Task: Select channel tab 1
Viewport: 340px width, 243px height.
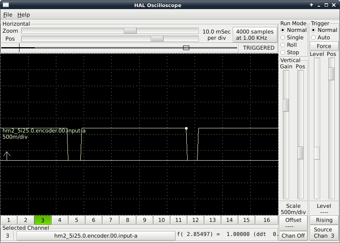Action: click(9, 220)
